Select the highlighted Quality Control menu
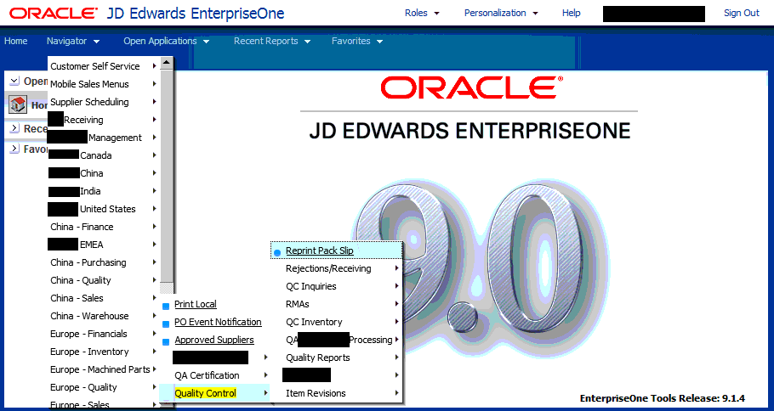774x411 pixels. (205, 393)
